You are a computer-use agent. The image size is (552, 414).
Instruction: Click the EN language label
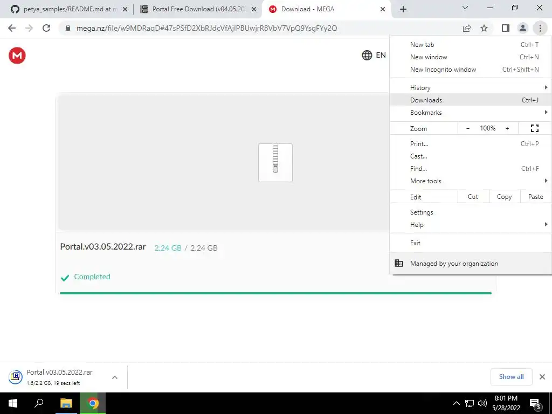coord(381,56)
